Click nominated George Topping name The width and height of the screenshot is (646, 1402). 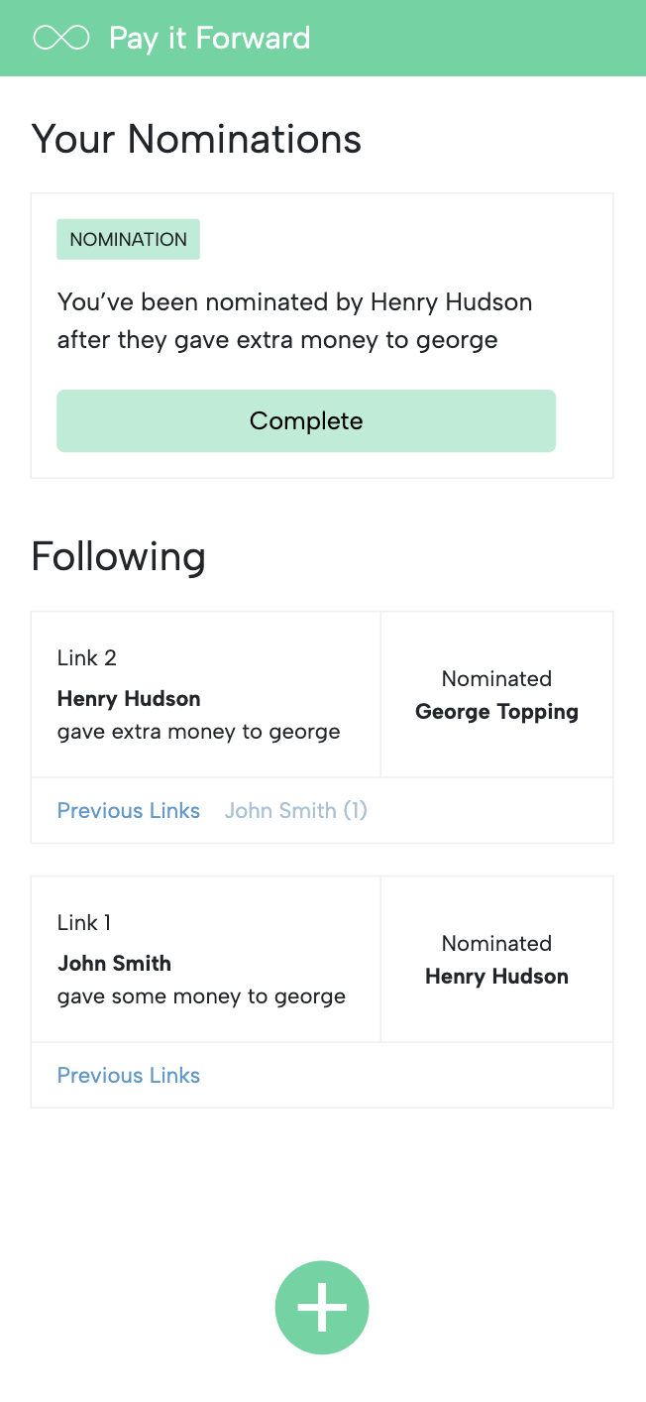pyautogui.click(x=496, y=711)
